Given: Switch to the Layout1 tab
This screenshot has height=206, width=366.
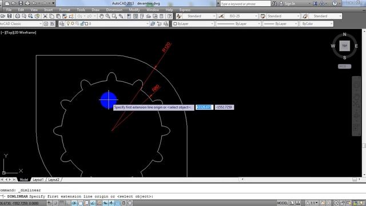Looking at the screenshot, I should [x=38, y=180].
